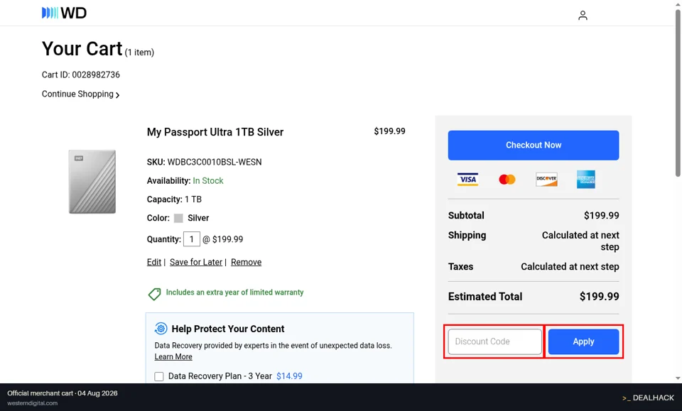This screenshot has height=411, width=682.
Task: Click the Estimated Total $199.99 value
Action: (x=599, y=296)
